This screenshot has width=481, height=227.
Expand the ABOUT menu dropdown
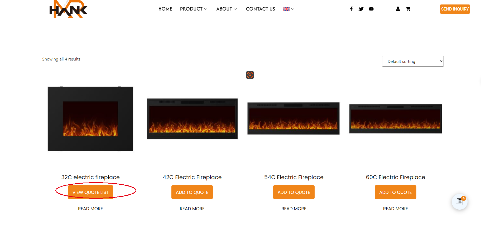tap(227, 9)
